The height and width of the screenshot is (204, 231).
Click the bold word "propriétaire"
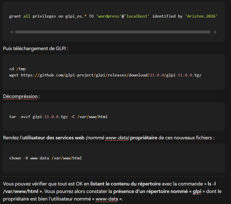point(144,138)
